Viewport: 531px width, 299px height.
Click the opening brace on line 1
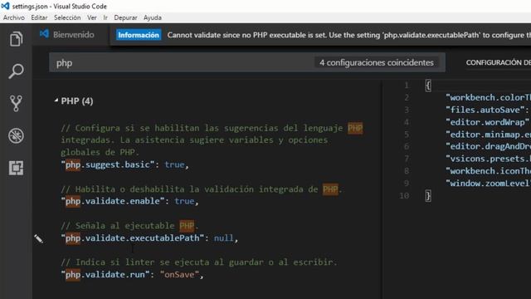tap(428, 86)
